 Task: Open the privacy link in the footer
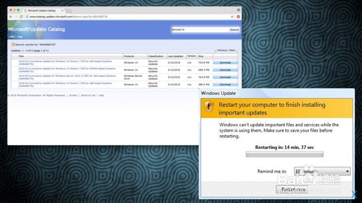pyautogui.click(x=73, y=95)
